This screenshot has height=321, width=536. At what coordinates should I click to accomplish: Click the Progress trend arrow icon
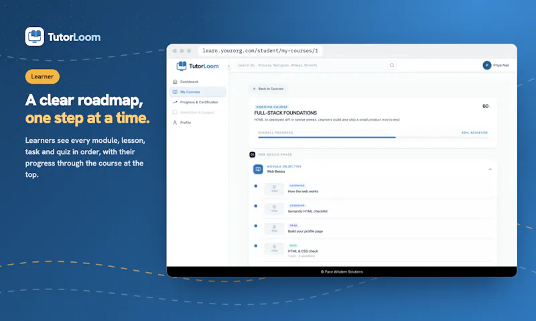click(x=175, y=103)
